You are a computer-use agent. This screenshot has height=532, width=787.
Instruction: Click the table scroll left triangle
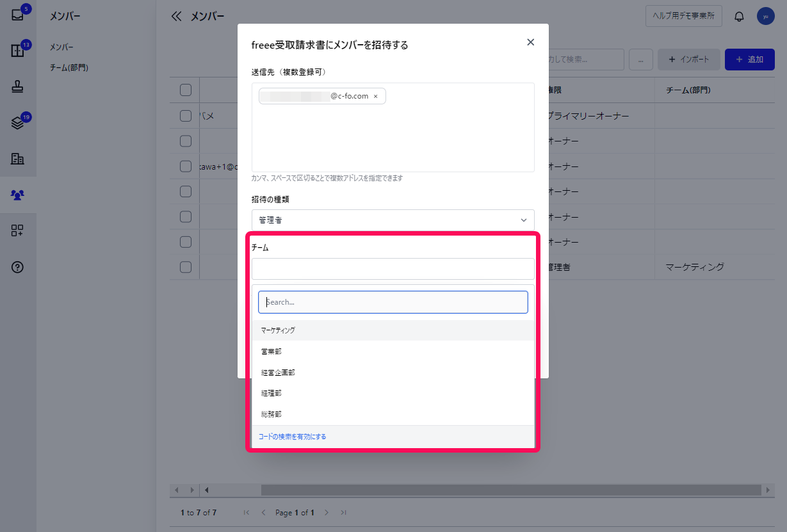pyautogui.click(x=177, y=490)
